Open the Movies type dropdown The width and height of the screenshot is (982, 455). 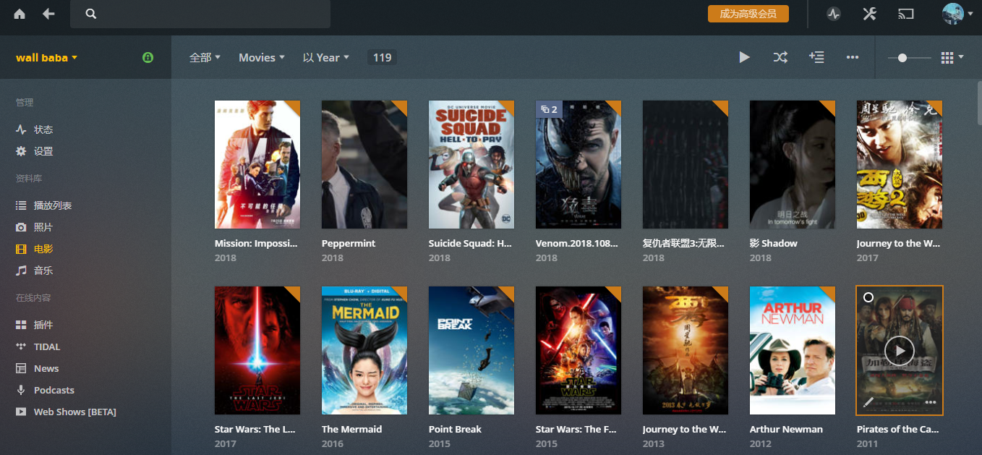click(262, 57)
